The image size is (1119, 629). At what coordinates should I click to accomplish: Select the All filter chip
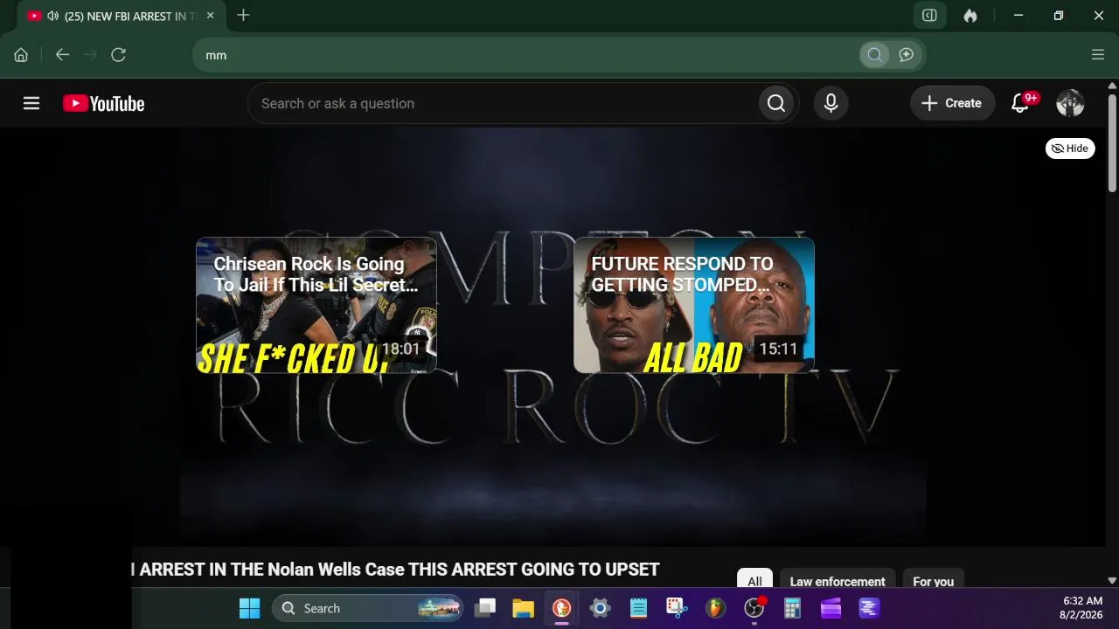tap(754, 579)
